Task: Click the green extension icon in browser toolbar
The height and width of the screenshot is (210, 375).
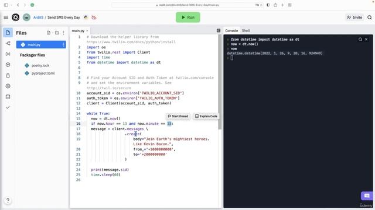Action: 32,5
